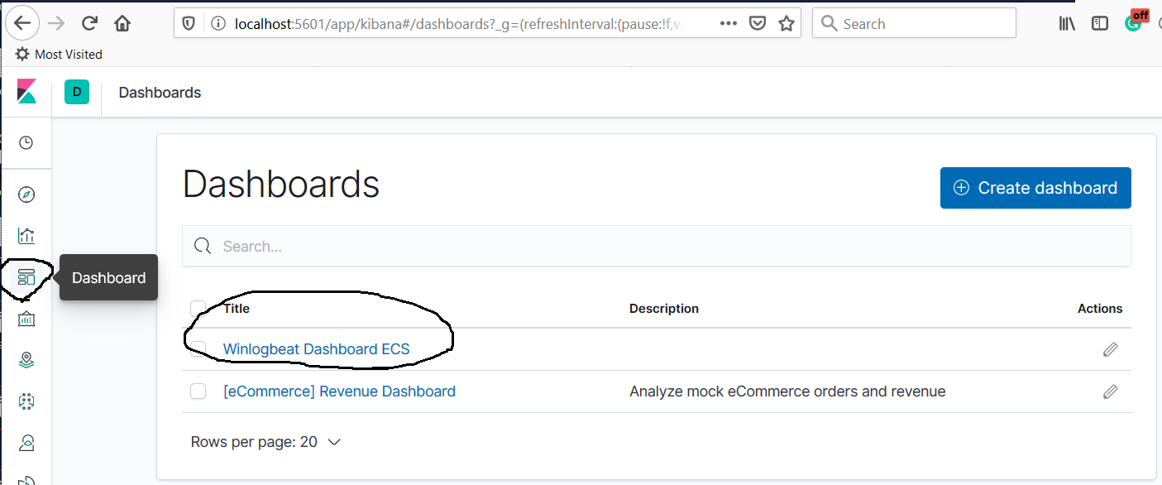Click the site information icon in URL bar
The image size is (1162, 485).
218,24
